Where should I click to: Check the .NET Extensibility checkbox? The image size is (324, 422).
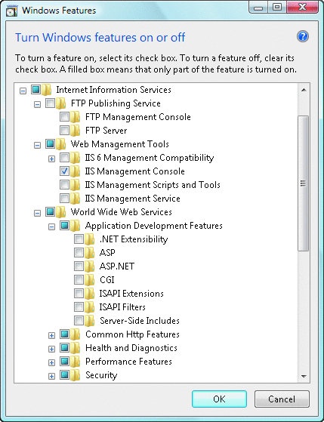pos(79,239)
